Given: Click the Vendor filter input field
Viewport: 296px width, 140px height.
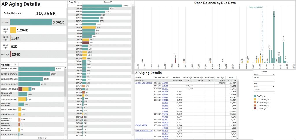Looking at the screenshot, I should 264,93.
